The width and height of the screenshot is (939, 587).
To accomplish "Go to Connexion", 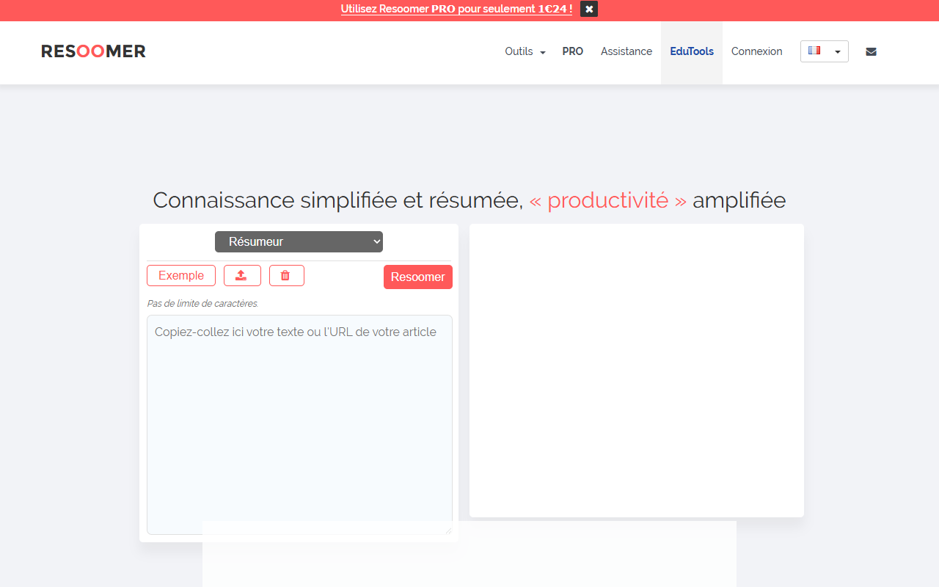I will pyautogui.click(x=757, y=51).
